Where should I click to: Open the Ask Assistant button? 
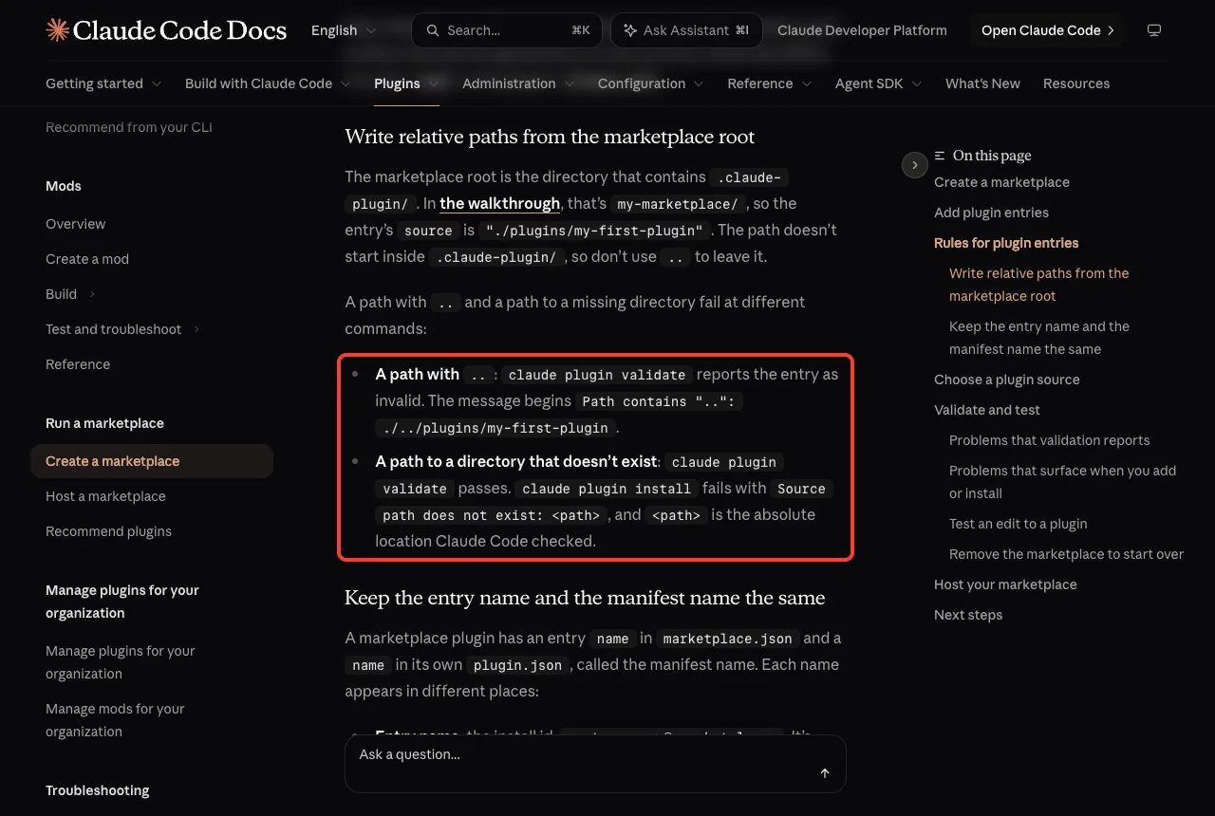686,30
